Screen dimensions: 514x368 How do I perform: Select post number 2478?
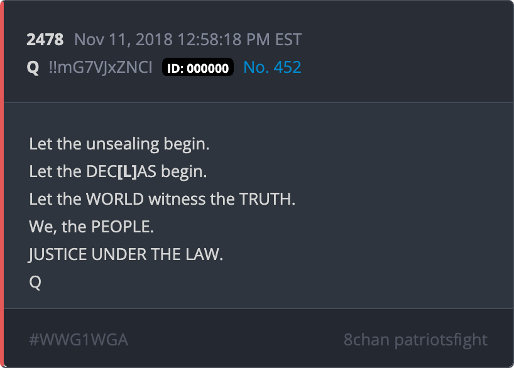coord(45,40)
